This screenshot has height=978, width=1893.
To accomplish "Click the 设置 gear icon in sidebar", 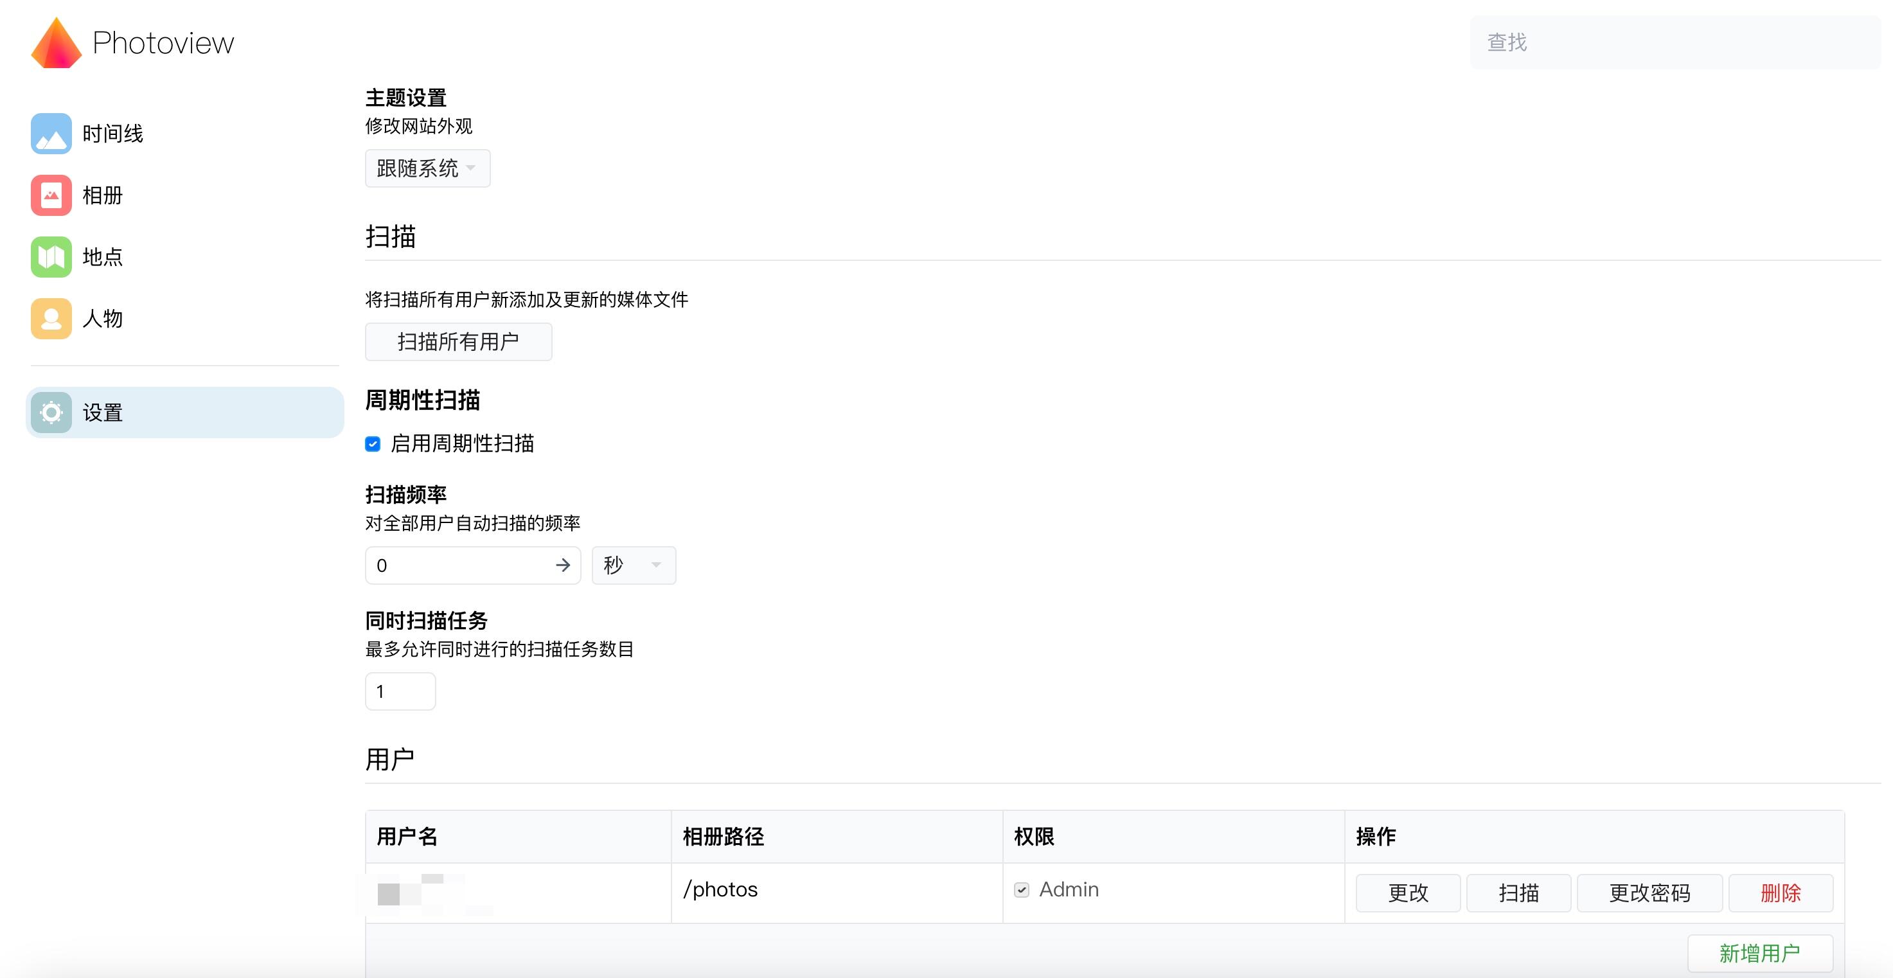I will [x=50, y=413].
